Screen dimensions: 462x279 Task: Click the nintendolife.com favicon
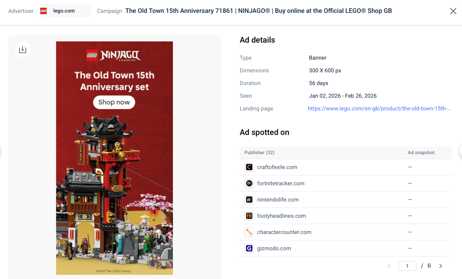(249, 200)
